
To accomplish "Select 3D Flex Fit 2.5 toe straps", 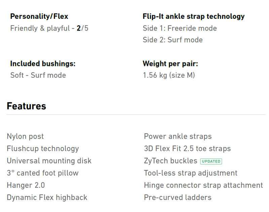I will click(x=187, y=149).
